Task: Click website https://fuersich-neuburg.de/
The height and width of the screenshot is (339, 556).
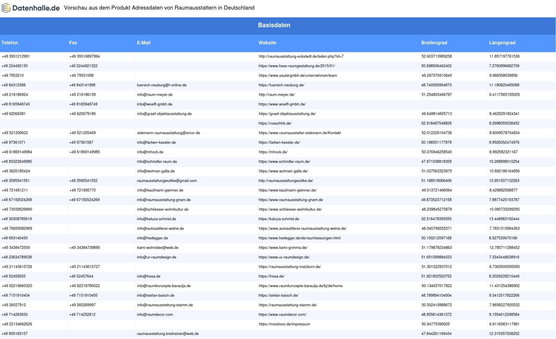Action: point(281,85)
